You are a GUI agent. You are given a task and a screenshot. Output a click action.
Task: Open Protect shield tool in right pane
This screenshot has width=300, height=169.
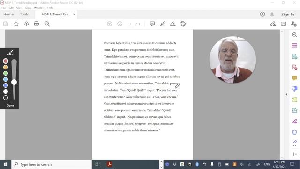[x=295, y=132]
